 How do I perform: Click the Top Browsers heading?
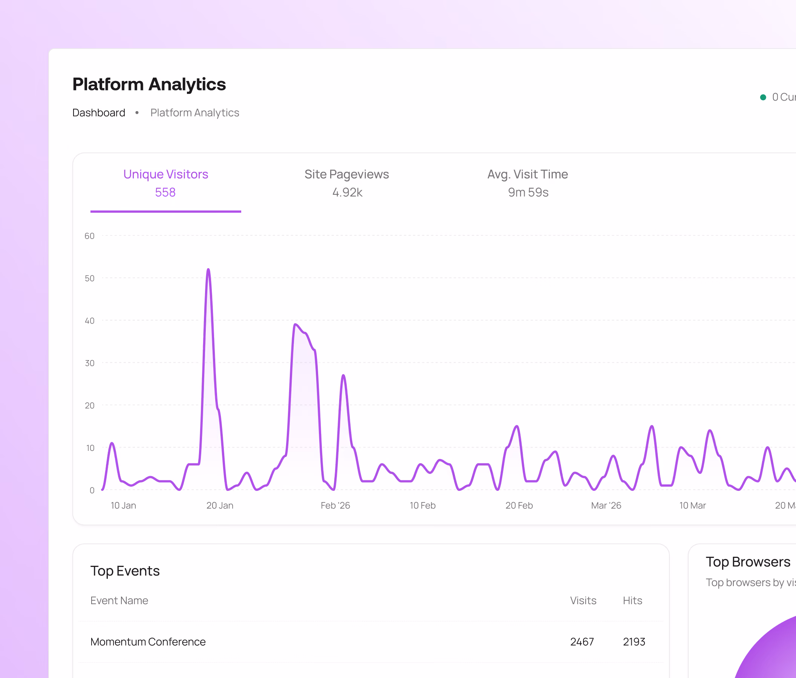point(748,562)
